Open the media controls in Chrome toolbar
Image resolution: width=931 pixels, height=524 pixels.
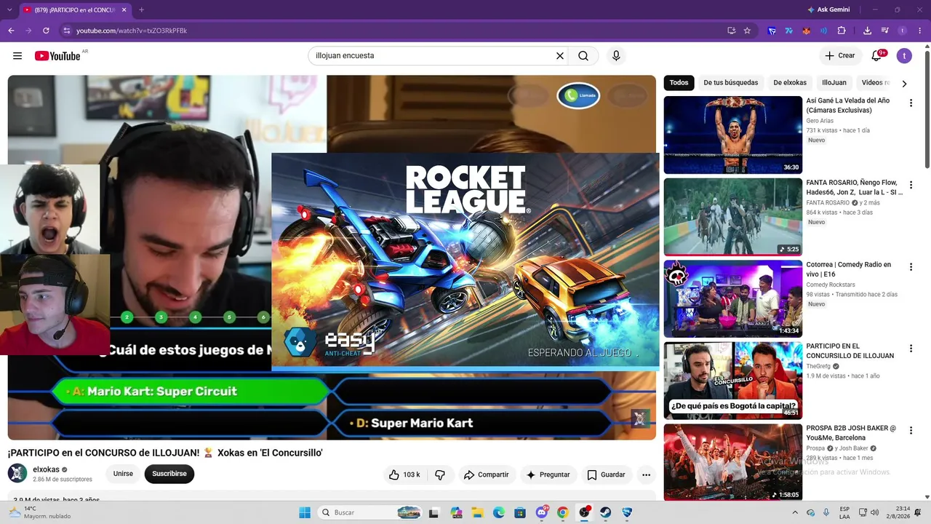point(885,31)
